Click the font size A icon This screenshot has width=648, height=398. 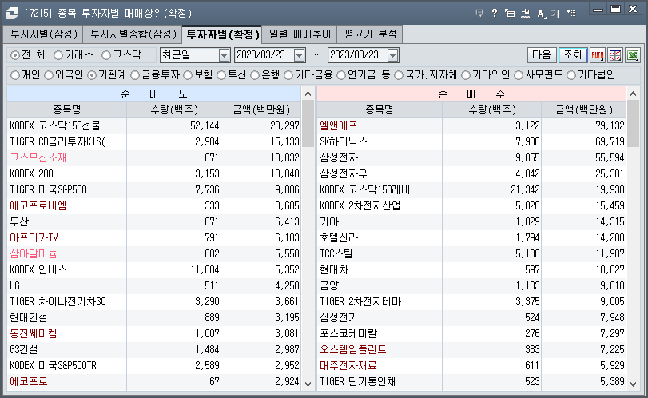click(x=541, y=14)
